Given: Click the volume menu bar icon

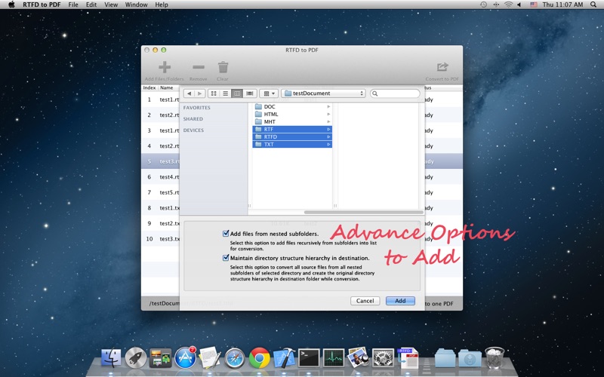Looking at the screenshot, I should tap(519, 5).
